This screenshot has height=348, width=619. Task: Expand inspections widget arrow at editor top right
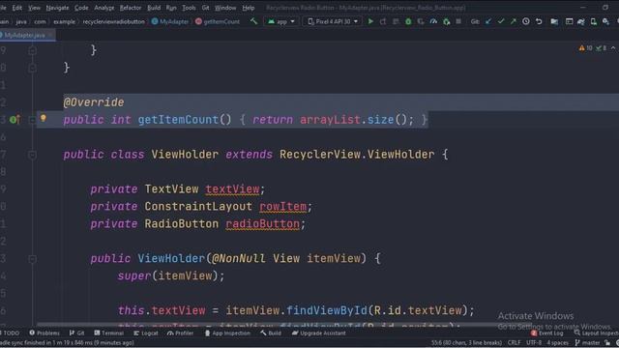613,48
